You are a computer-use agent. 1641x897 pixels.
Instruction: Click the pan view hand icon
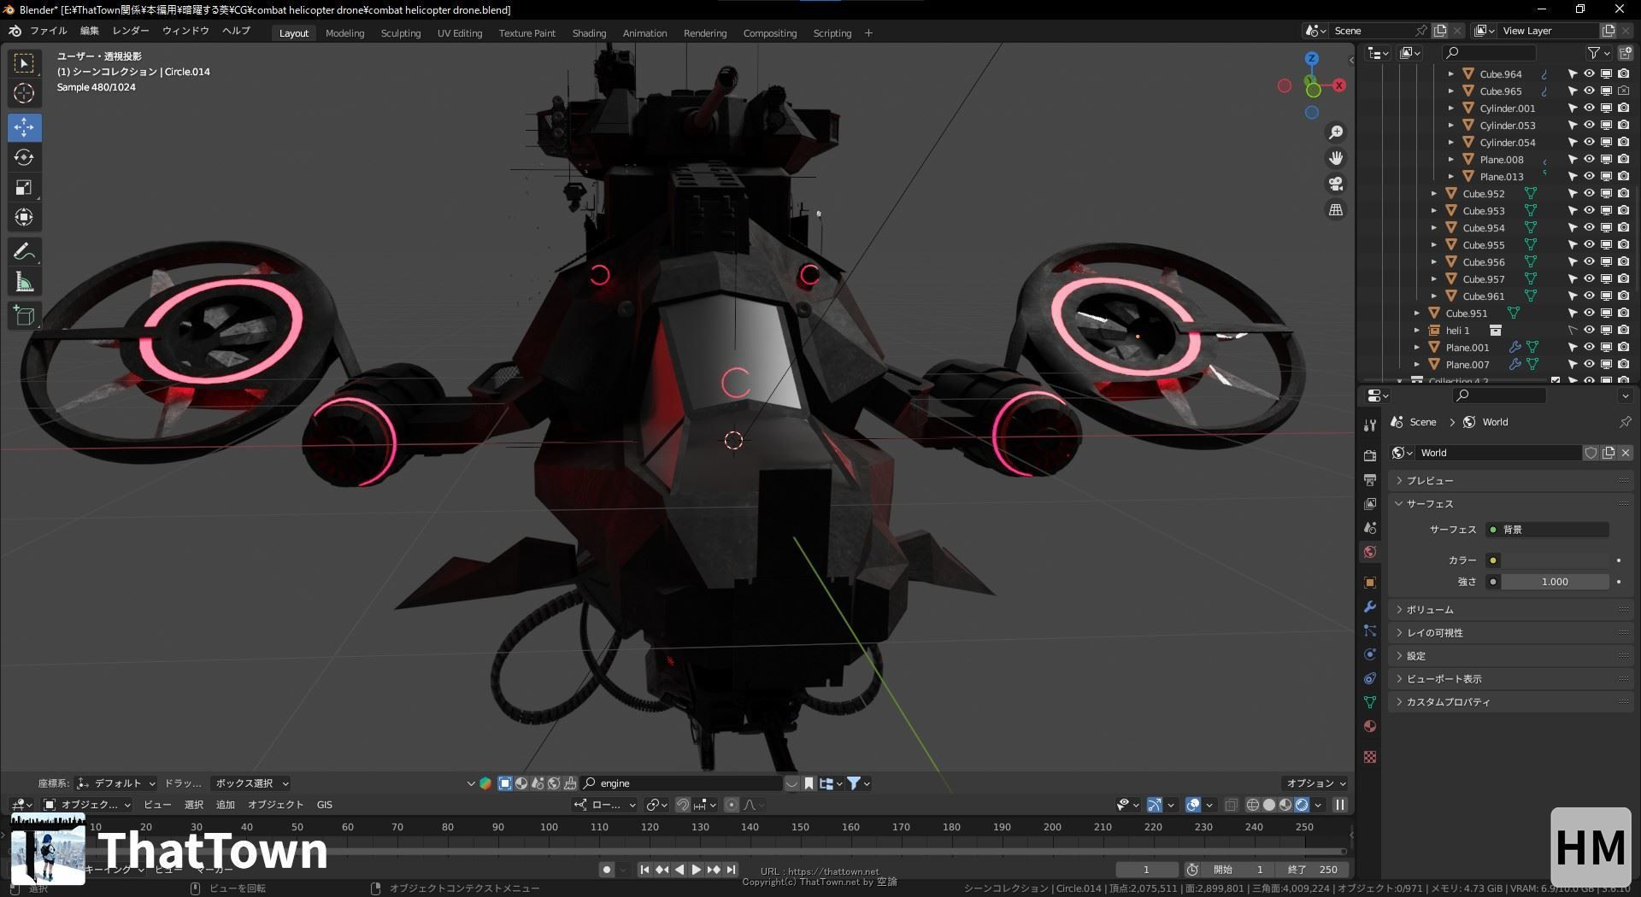click(x=1335, y=158)
